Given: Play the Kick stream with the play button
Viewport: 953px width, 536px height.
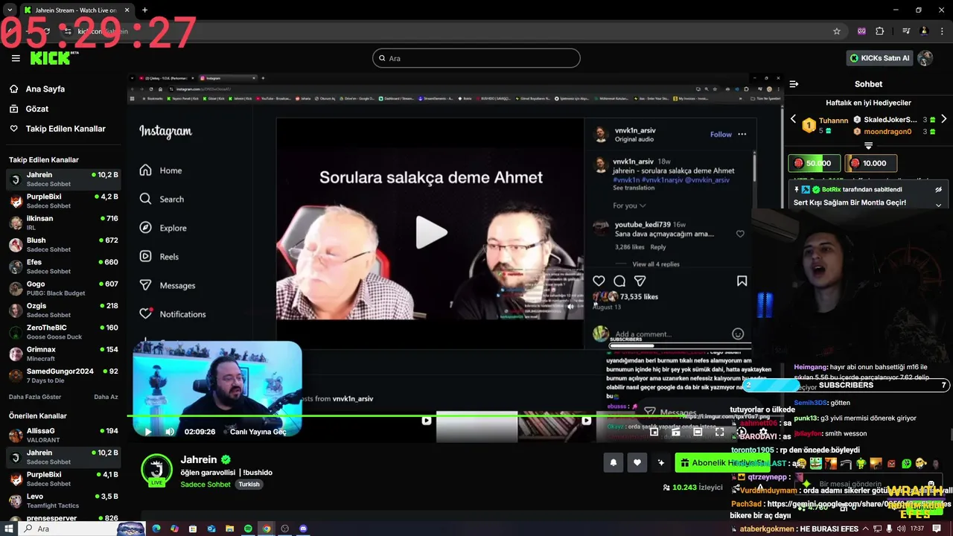Looking at the screenshot, I should pyautogui.click(x=147, y=432).
